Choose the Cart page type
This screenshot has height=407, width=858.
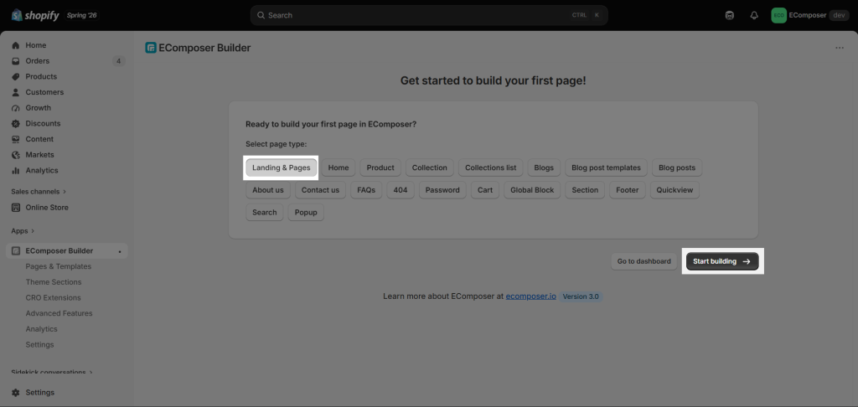[x=485, y=190]
